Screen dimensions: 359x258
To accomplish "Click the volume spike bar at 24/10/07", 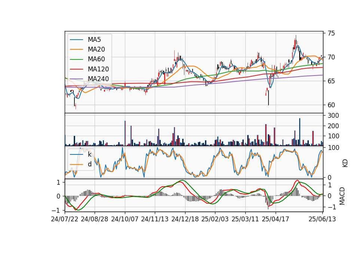I will [125, 133].
